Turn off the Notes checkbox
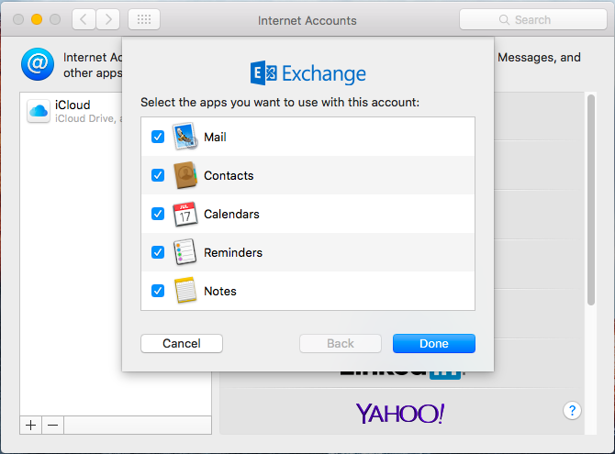Image resolution: width=615 pixels, height=454 pixels. point(158,291)
